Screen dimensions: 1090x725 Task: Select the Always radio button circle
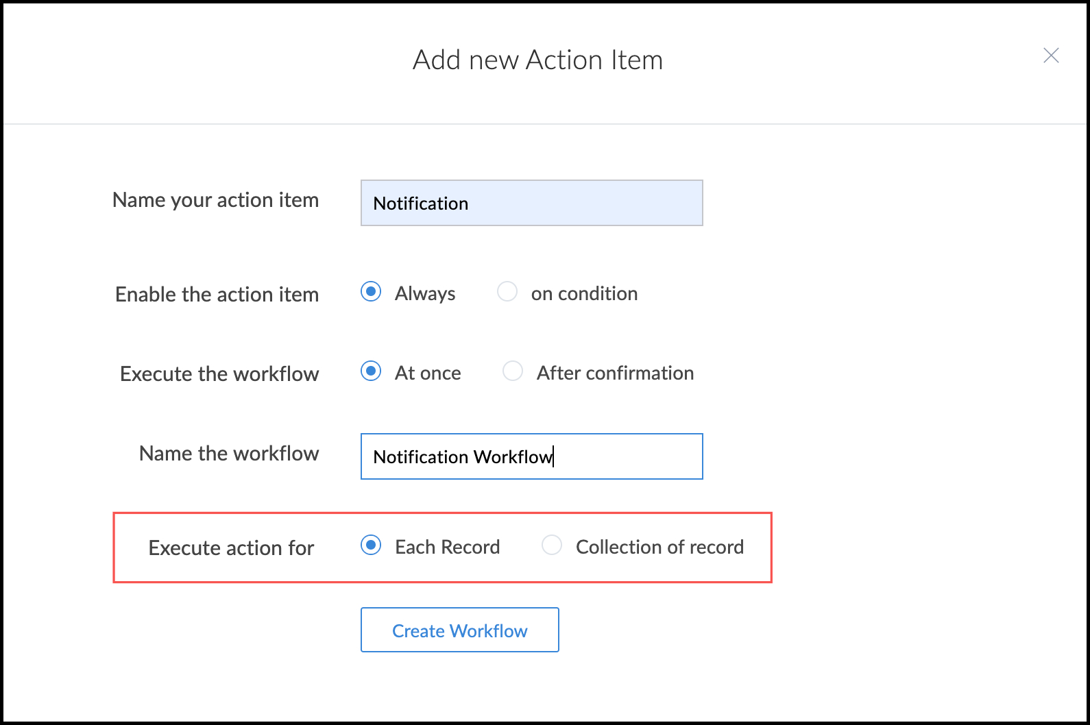371,292
